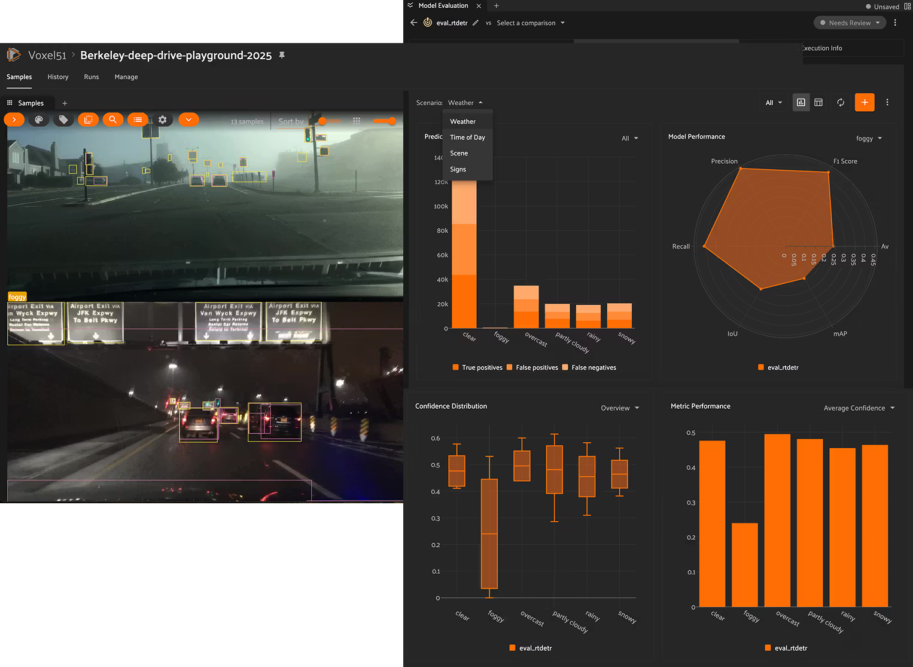Select Signs scenario option
The height and width of the screenshot is (667, 913).
point(468,169)
